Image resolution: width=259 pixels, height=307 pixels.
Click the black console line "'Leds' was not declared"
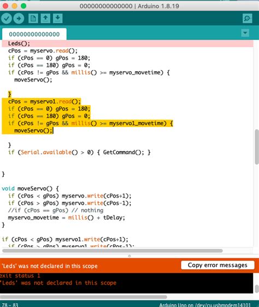click(x=58, y=283)
